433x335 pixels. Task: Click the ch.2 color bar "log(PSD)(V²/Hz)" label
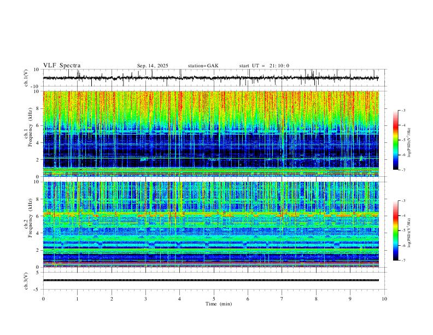point(409,233)
